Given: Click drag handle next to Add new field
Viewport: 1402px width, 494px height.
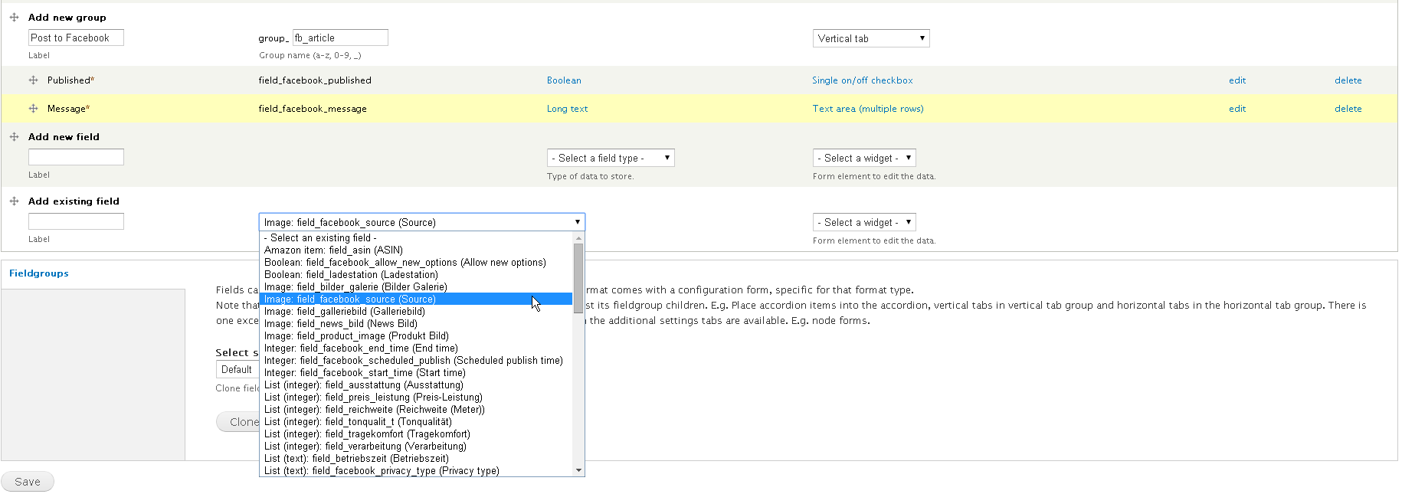Looking at the screenshot, I should (x=14, y=137).
